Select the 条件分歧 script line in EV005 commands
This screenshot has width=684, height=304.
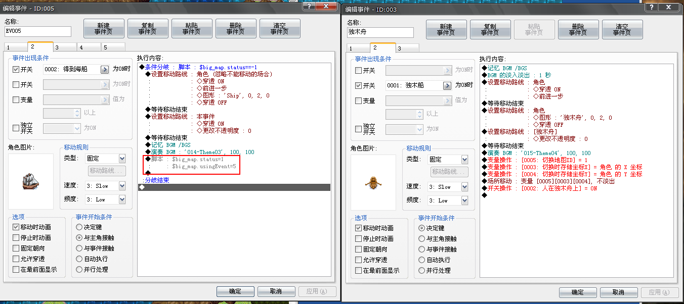tap(234, 67)
